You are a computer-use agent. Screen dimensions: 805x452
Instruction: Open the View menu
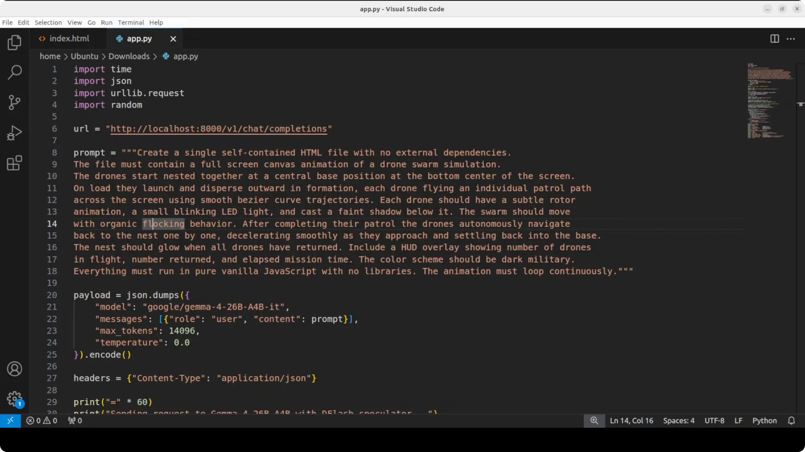75,23
